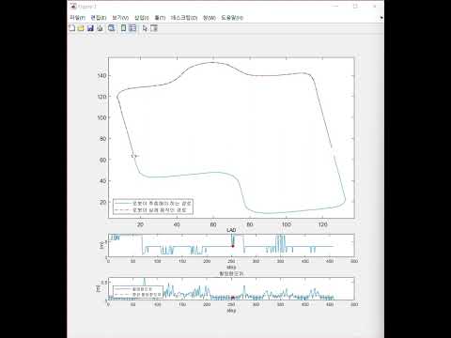451x338 pixels.
Task: Open the 도움말(H) Help menu
Action: click(232, 18)
